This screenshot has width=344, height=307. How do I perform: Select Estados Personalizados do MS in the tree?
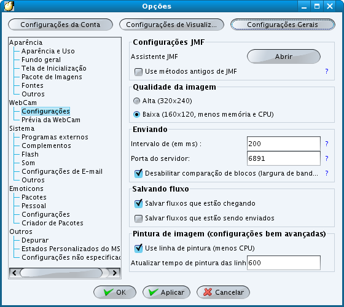tap(71, 249)
